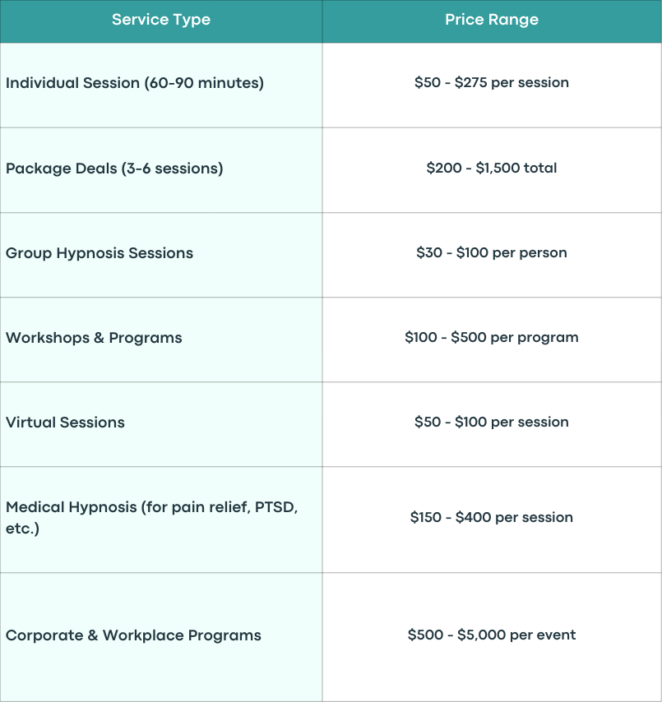The width and height of the screenshot is (662, 702).
Task: Click the Virtual Sessions row label
Action: (x=65, y=423)
